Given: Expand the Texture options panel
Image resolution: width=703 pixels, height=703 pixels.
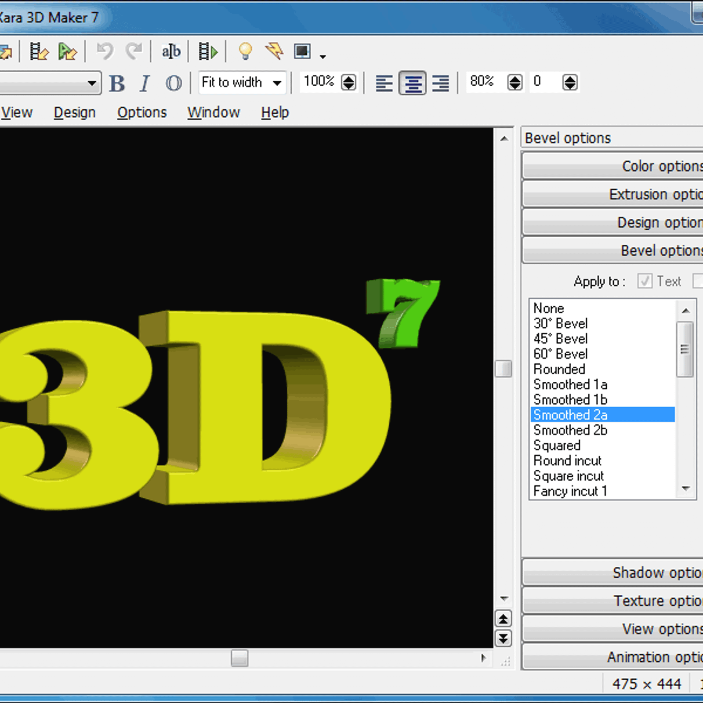Looking at the screenshot, I should 613,600.
